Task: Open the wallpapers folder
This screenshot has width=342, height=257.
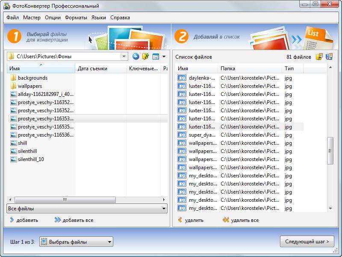Action: [x=30, y=86]
